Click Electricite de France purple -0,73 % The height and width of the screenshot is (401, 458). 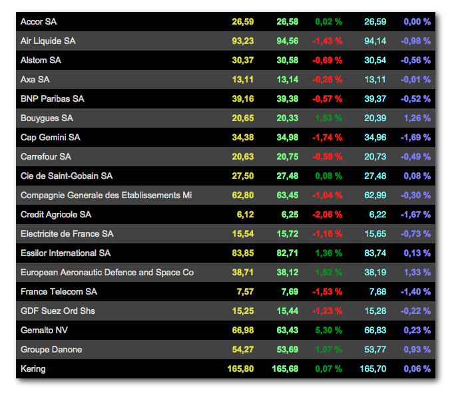point(415,234)
